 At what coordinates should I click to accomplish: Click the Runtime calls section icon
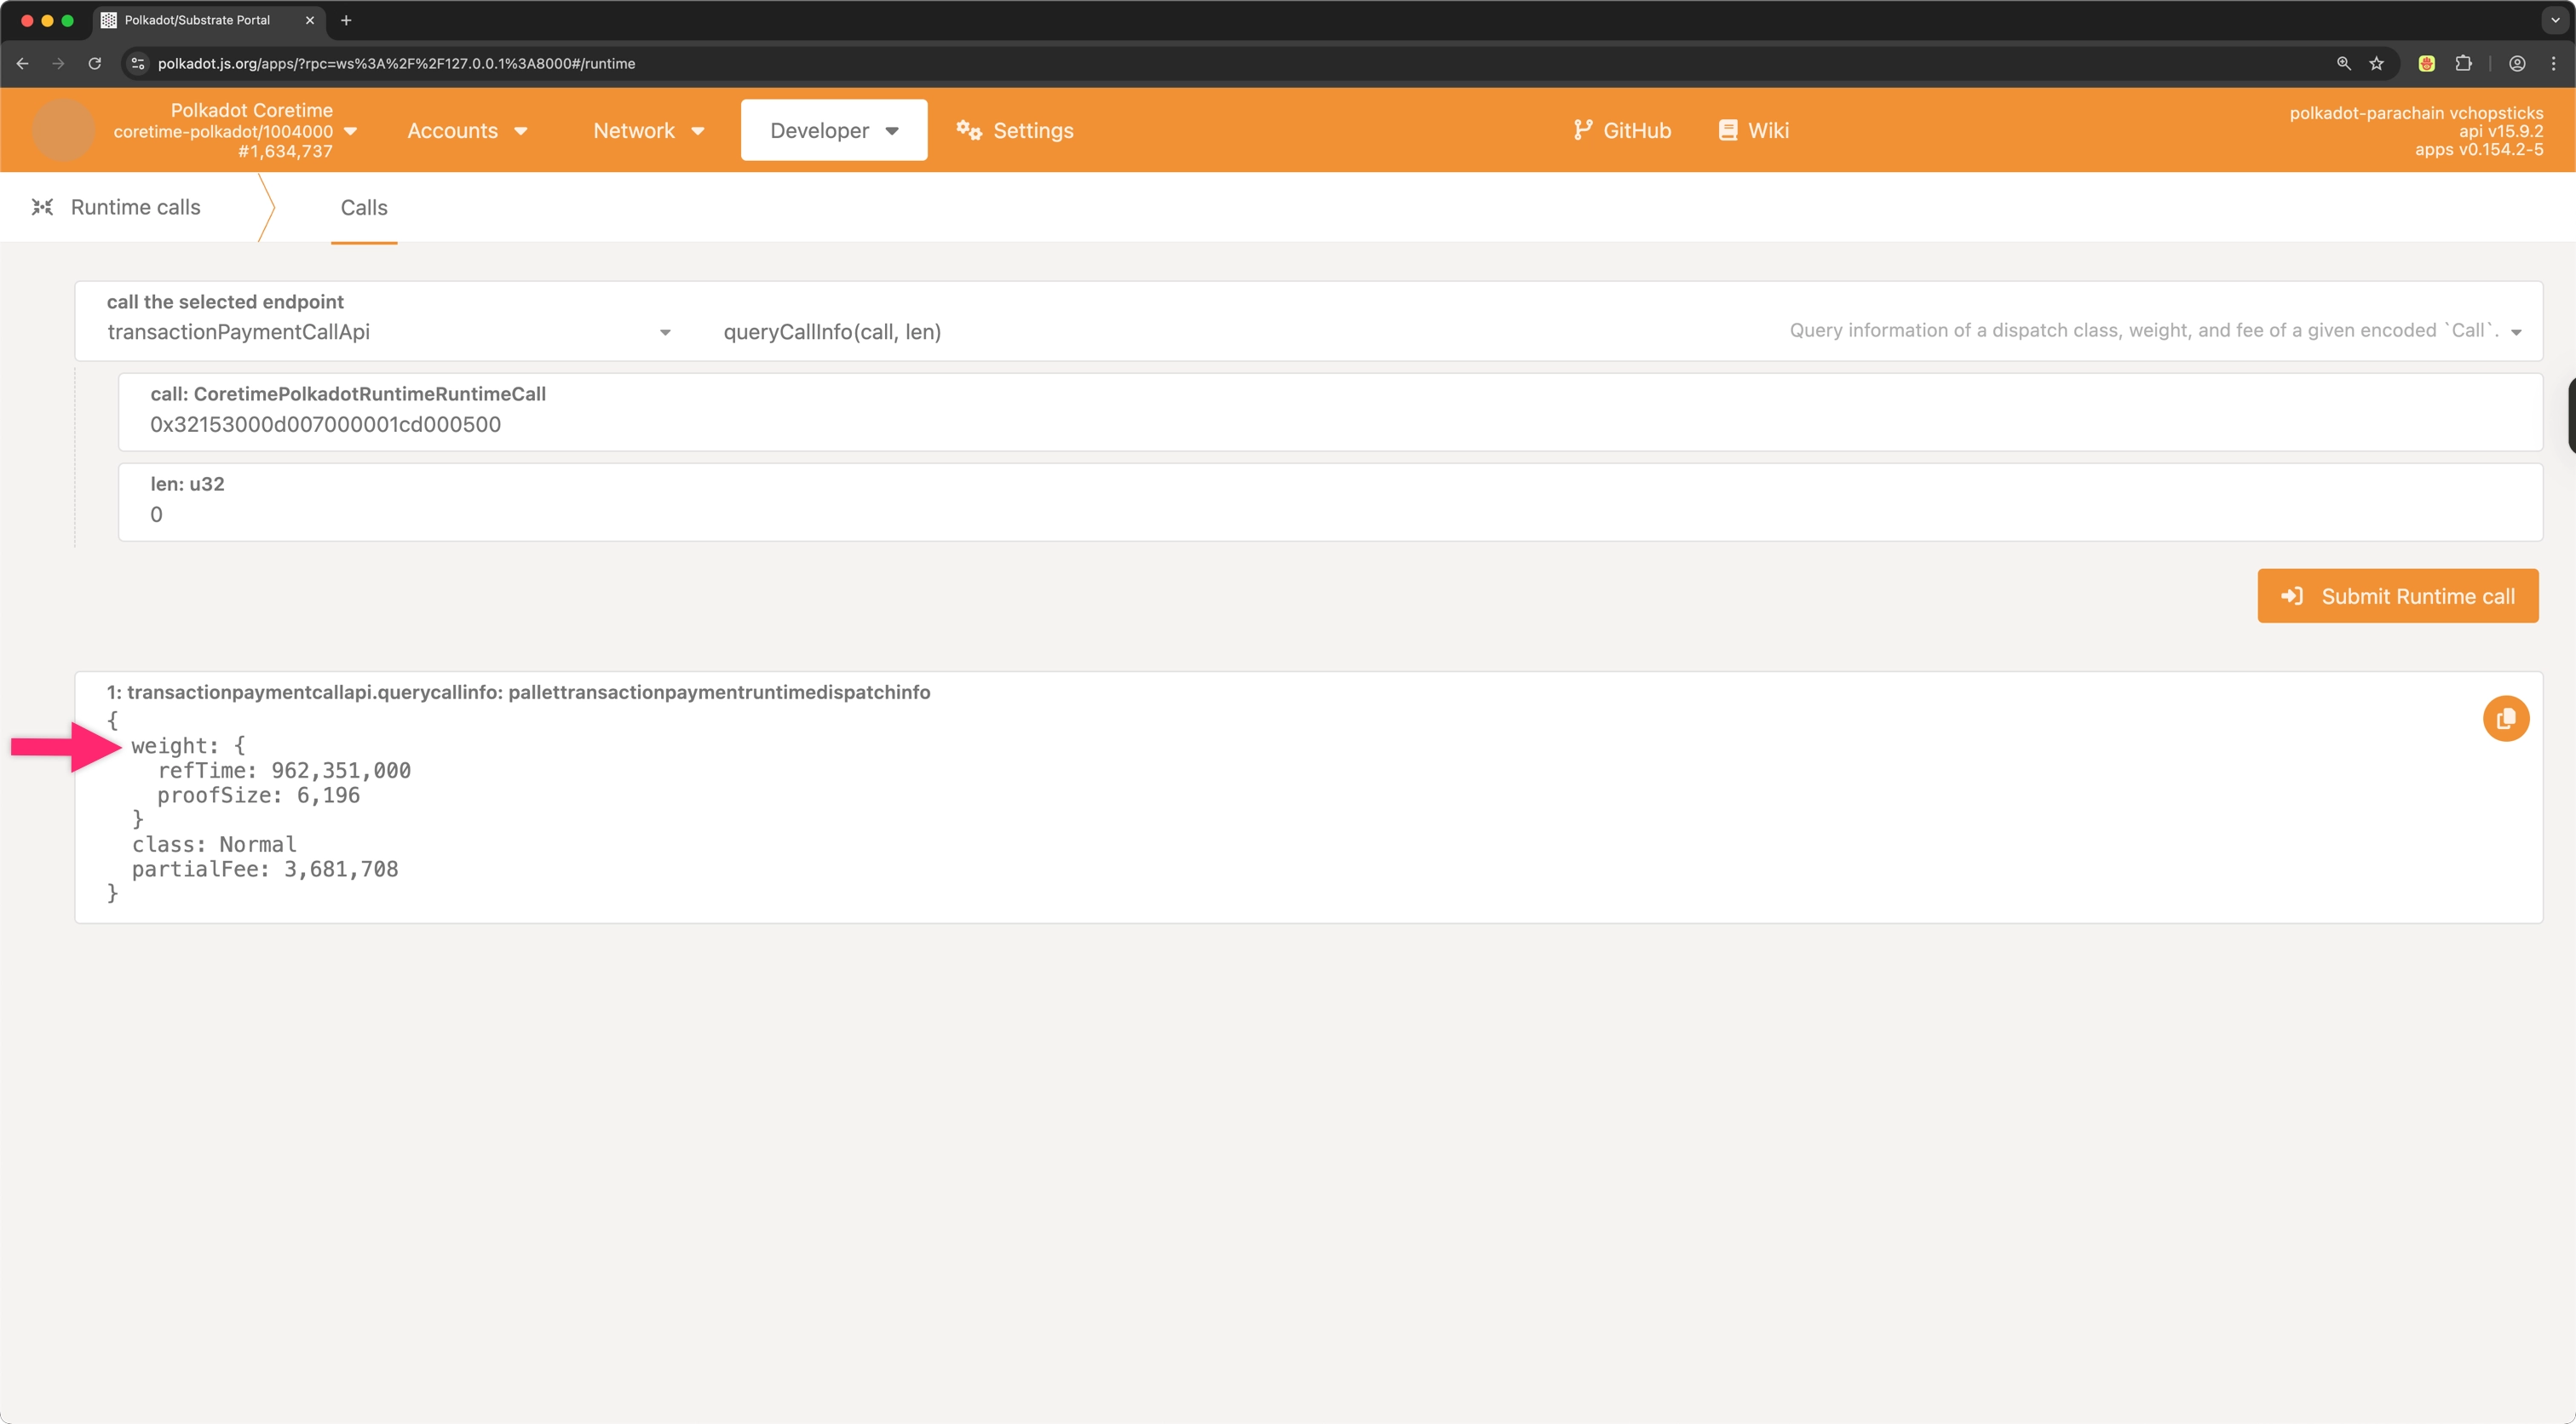[42, 207]
